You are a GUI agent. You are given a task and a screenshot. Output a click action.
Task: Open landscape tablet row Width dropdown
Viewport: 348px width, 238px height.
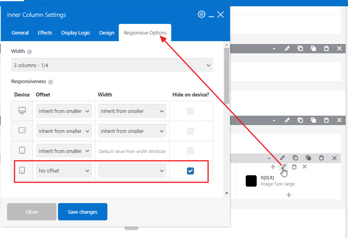(132, 131)
